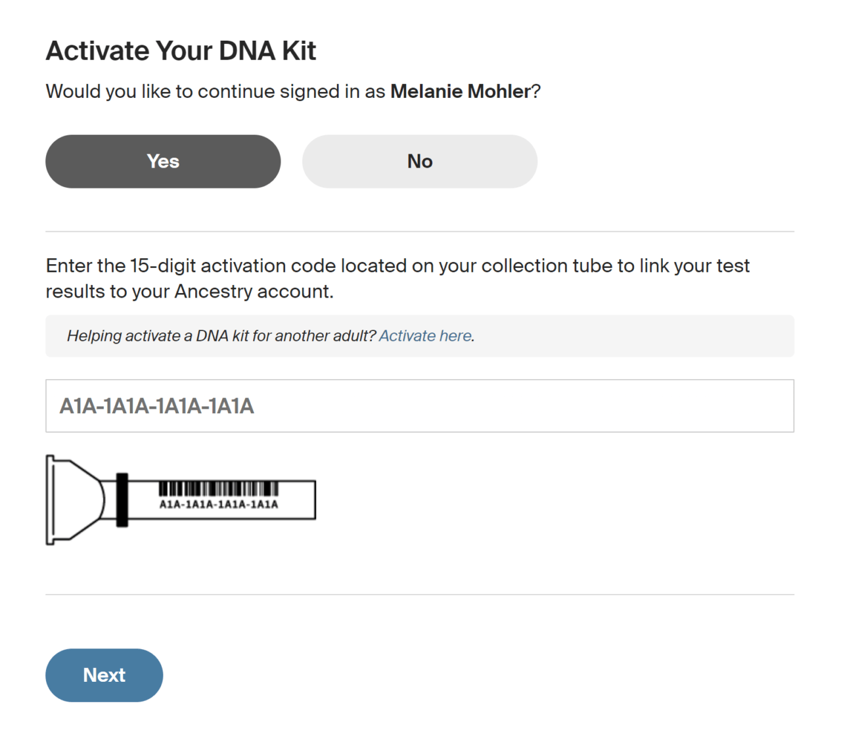Click the sample code printed under the barcode
The height and width of the screenshot is (739, 841).
coord(218,505)
